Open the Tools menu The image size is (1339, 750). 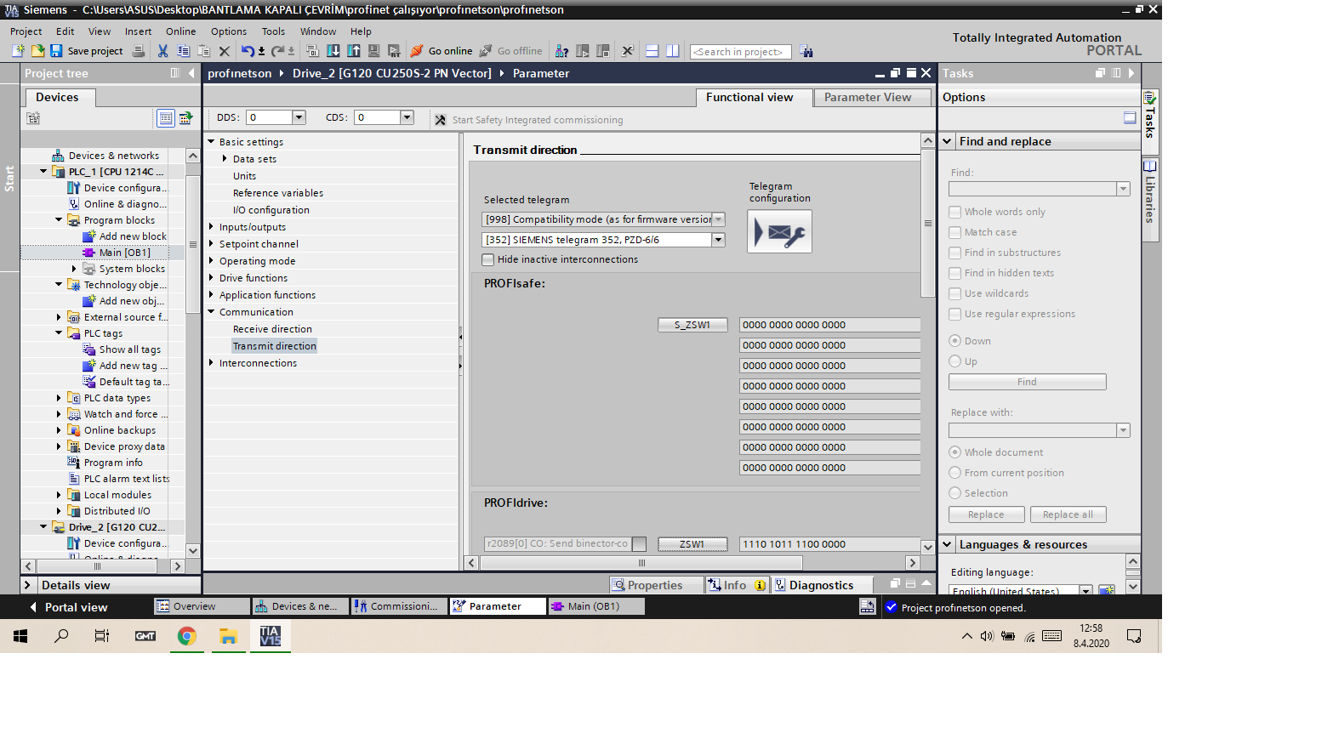(x=273, y=31)
